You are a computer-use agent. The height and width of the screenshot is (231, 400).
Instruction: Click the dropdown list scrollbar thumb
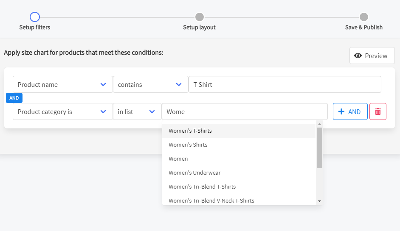point(319,148)
